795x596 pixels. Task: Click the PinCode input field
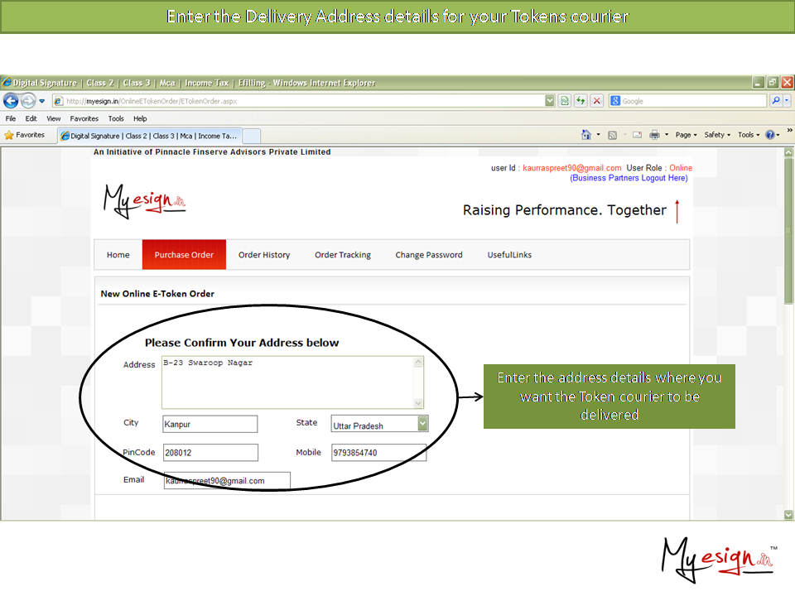click(210, 453)
